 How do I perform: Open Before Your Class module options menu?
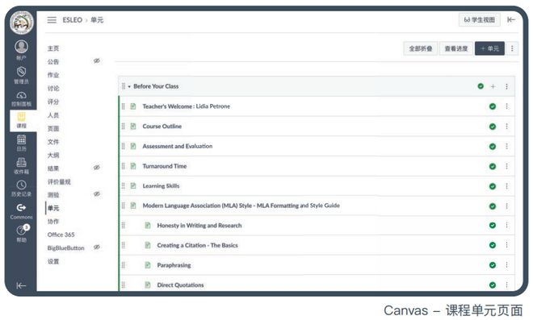pyautogui.click(x=507, y=86)
